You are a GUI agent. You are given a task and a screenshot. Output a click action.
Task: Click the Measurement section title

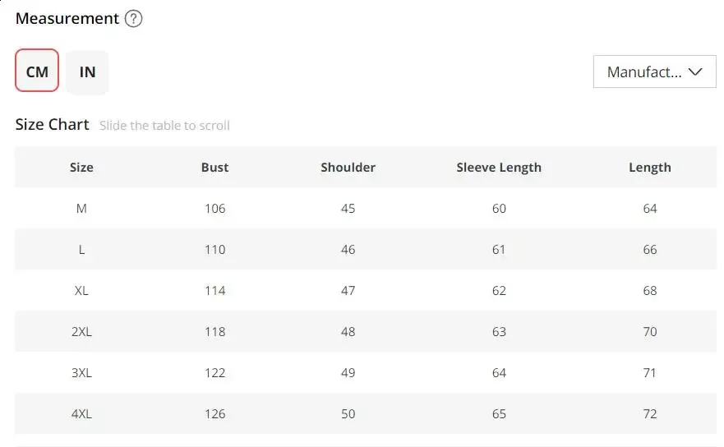tap(67, 19)
